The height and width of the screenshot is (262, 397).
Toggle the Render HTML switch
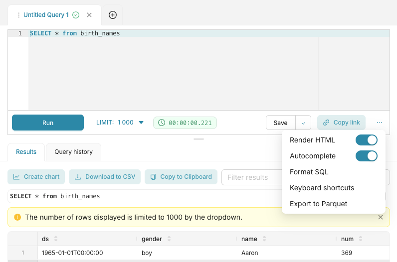[x=366, y=140]
